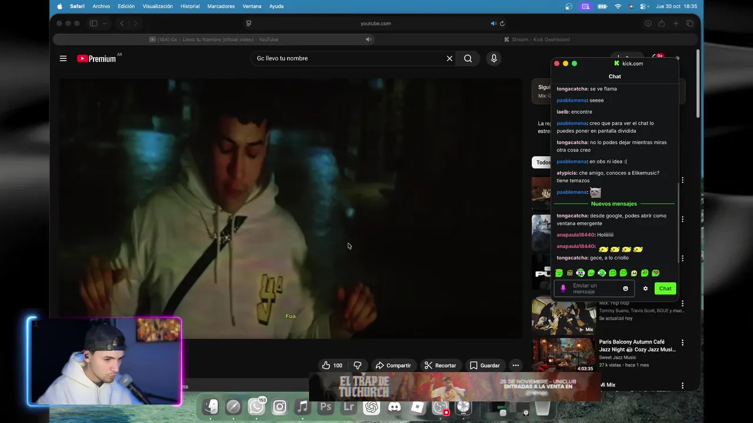
Task: Open Finder from the Dock
Action: (211, 407)
